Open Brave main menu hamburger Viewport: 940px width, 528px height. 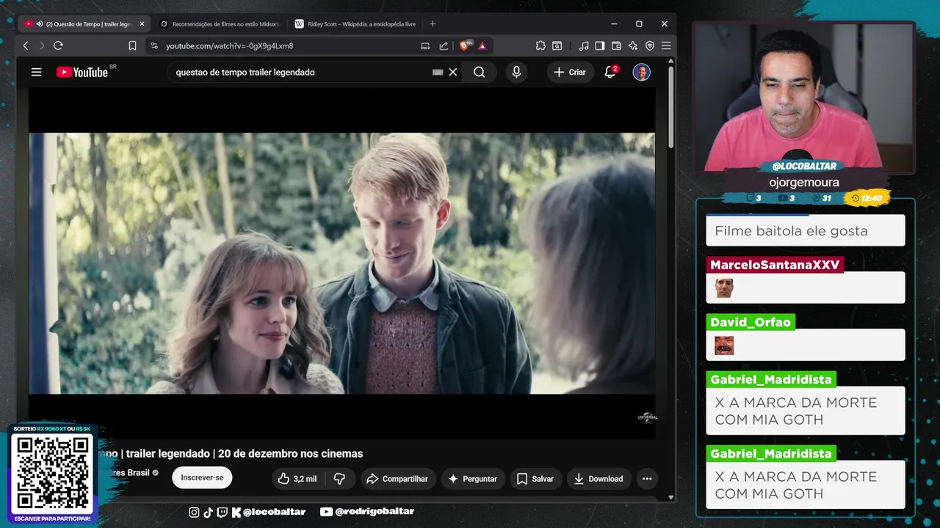pos(666,45)
